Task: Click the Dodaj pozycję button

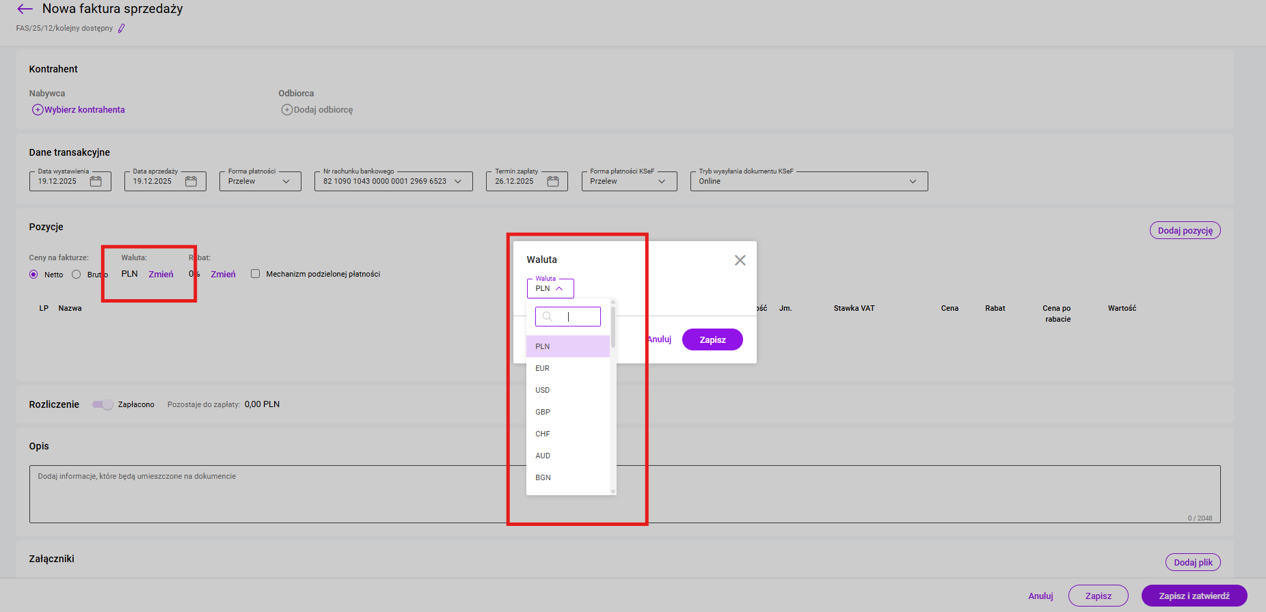Action: (x=1185, y=231)
